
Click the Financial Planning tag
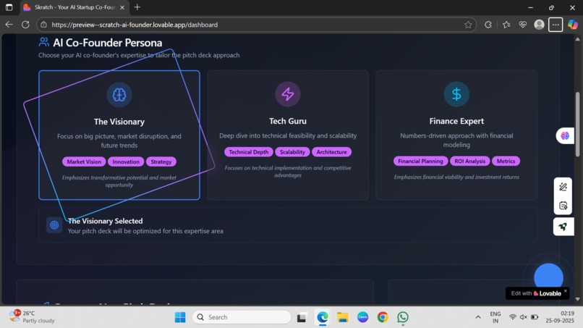pos(420,161)
